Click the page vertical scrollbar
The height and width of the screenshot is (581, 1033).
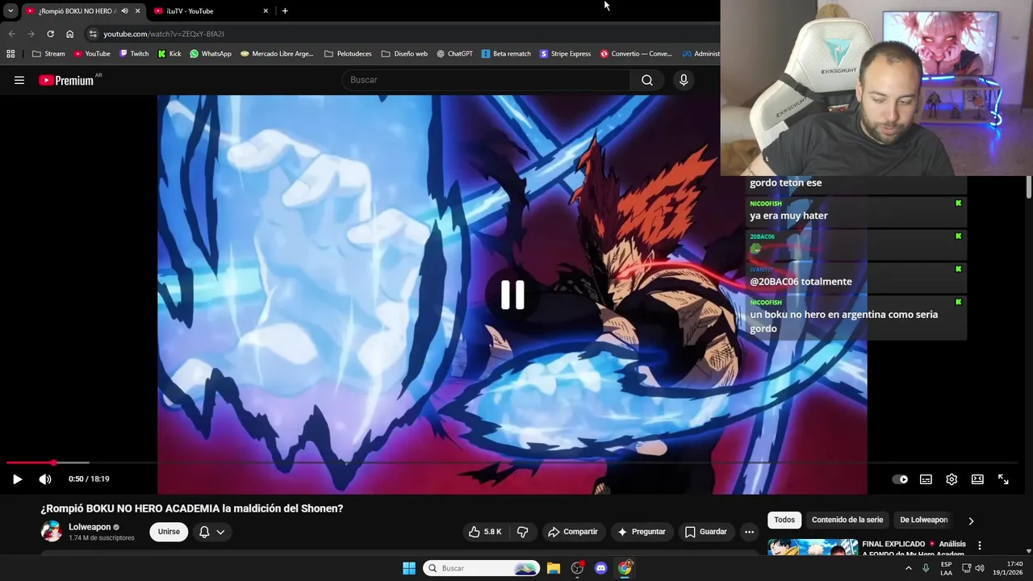coord(1029,186)
